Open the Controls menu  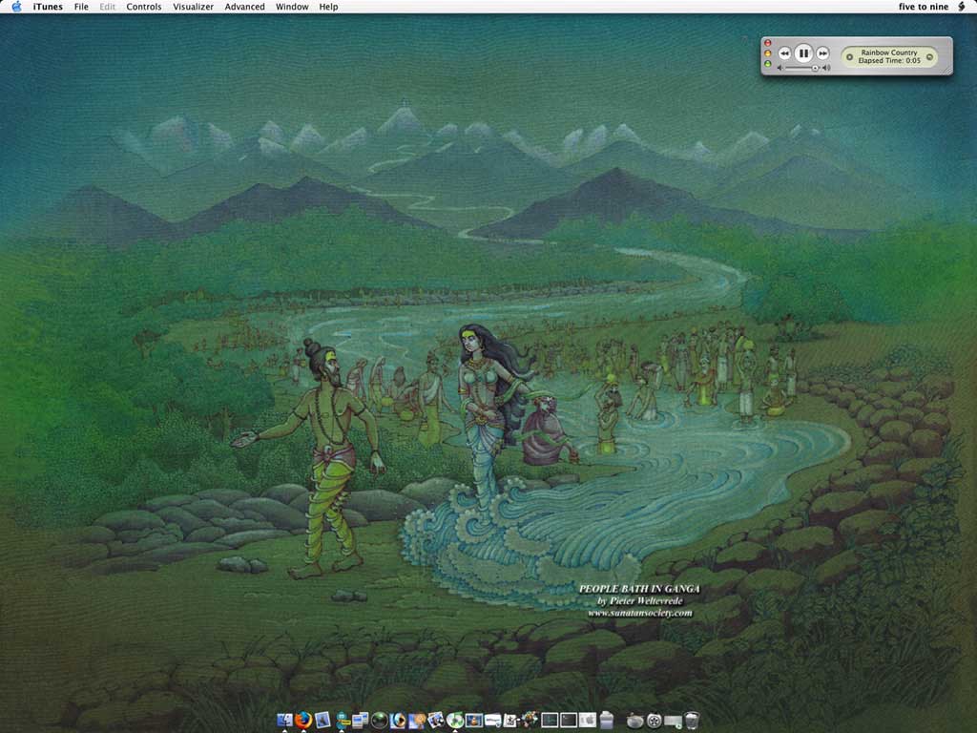(x=144, y=7)
